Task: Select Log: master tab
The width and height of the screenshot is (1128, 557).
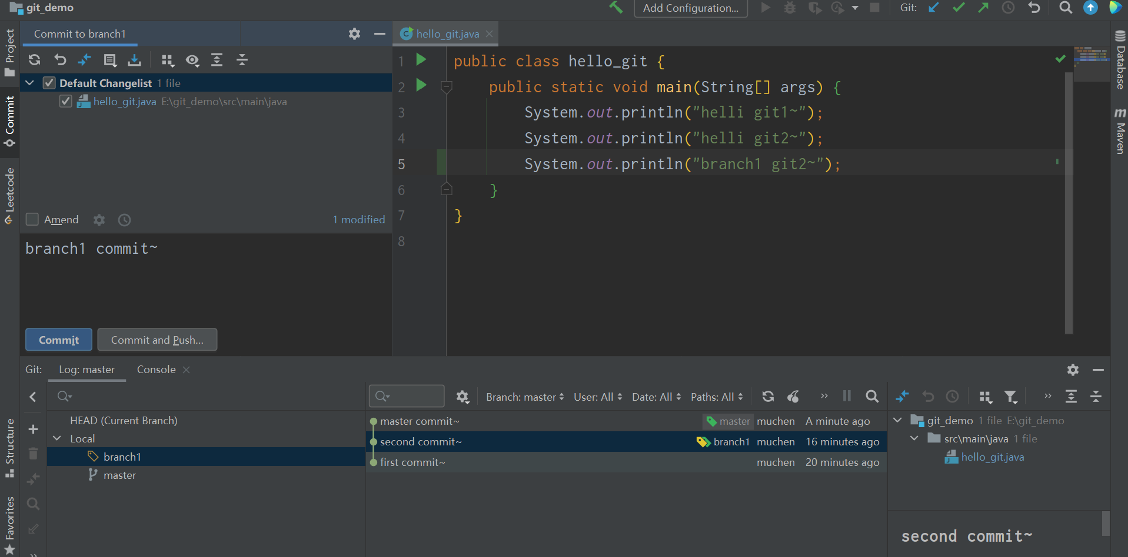Action: [x=86, y=370]
